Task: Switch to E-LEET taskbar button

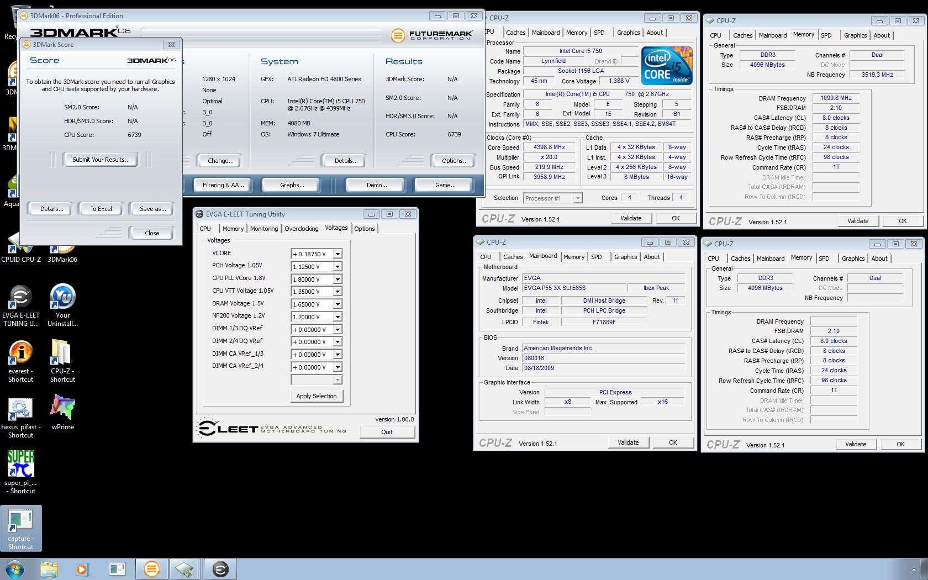Action: coord(220,569)
